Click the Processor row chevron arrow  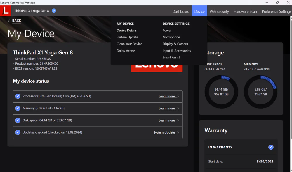pos(178,97)
